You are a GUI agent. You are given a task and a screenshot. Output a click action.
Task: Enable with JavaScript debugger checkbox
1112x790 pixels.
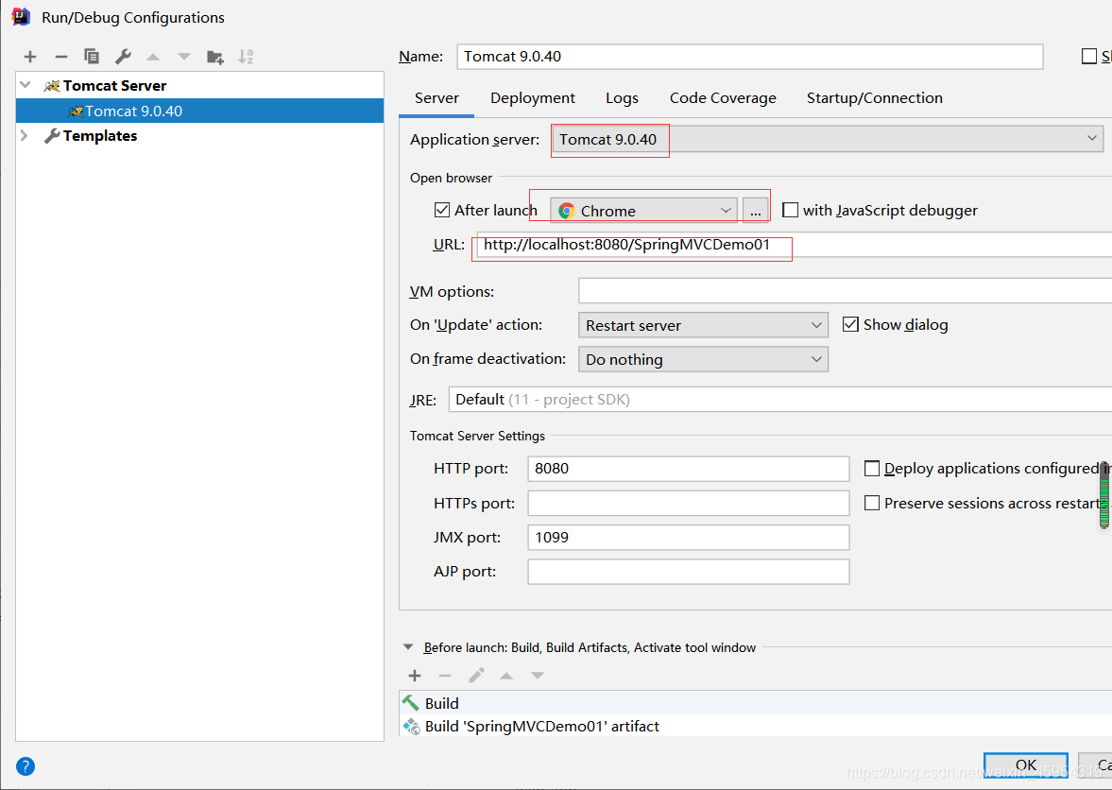click(x=790, y=210)
